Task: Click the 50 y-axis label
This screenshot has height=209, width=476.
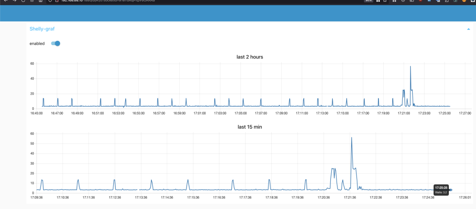Action: pos(31,143)
